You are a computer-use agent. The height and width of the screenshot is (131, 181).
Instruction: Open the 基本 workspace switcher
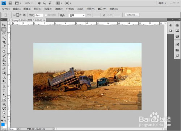[163, 3]
